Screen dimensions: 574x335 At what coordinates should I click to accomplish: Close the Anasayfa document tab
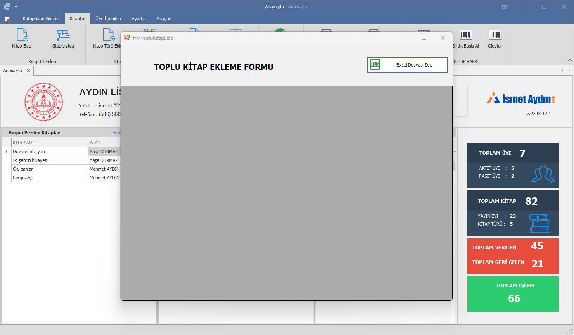click(x=28, y=71)
